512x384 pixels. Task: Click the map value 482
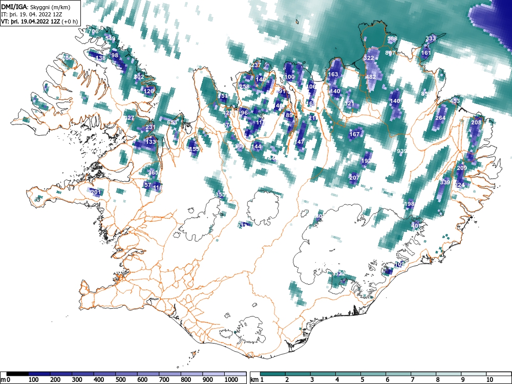pos(371,77)
